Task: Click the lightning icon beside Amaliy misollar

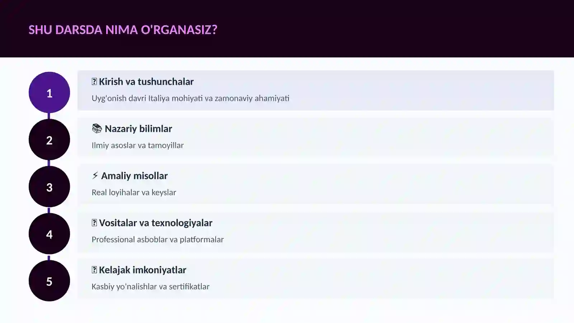Action: pos(95,175)
